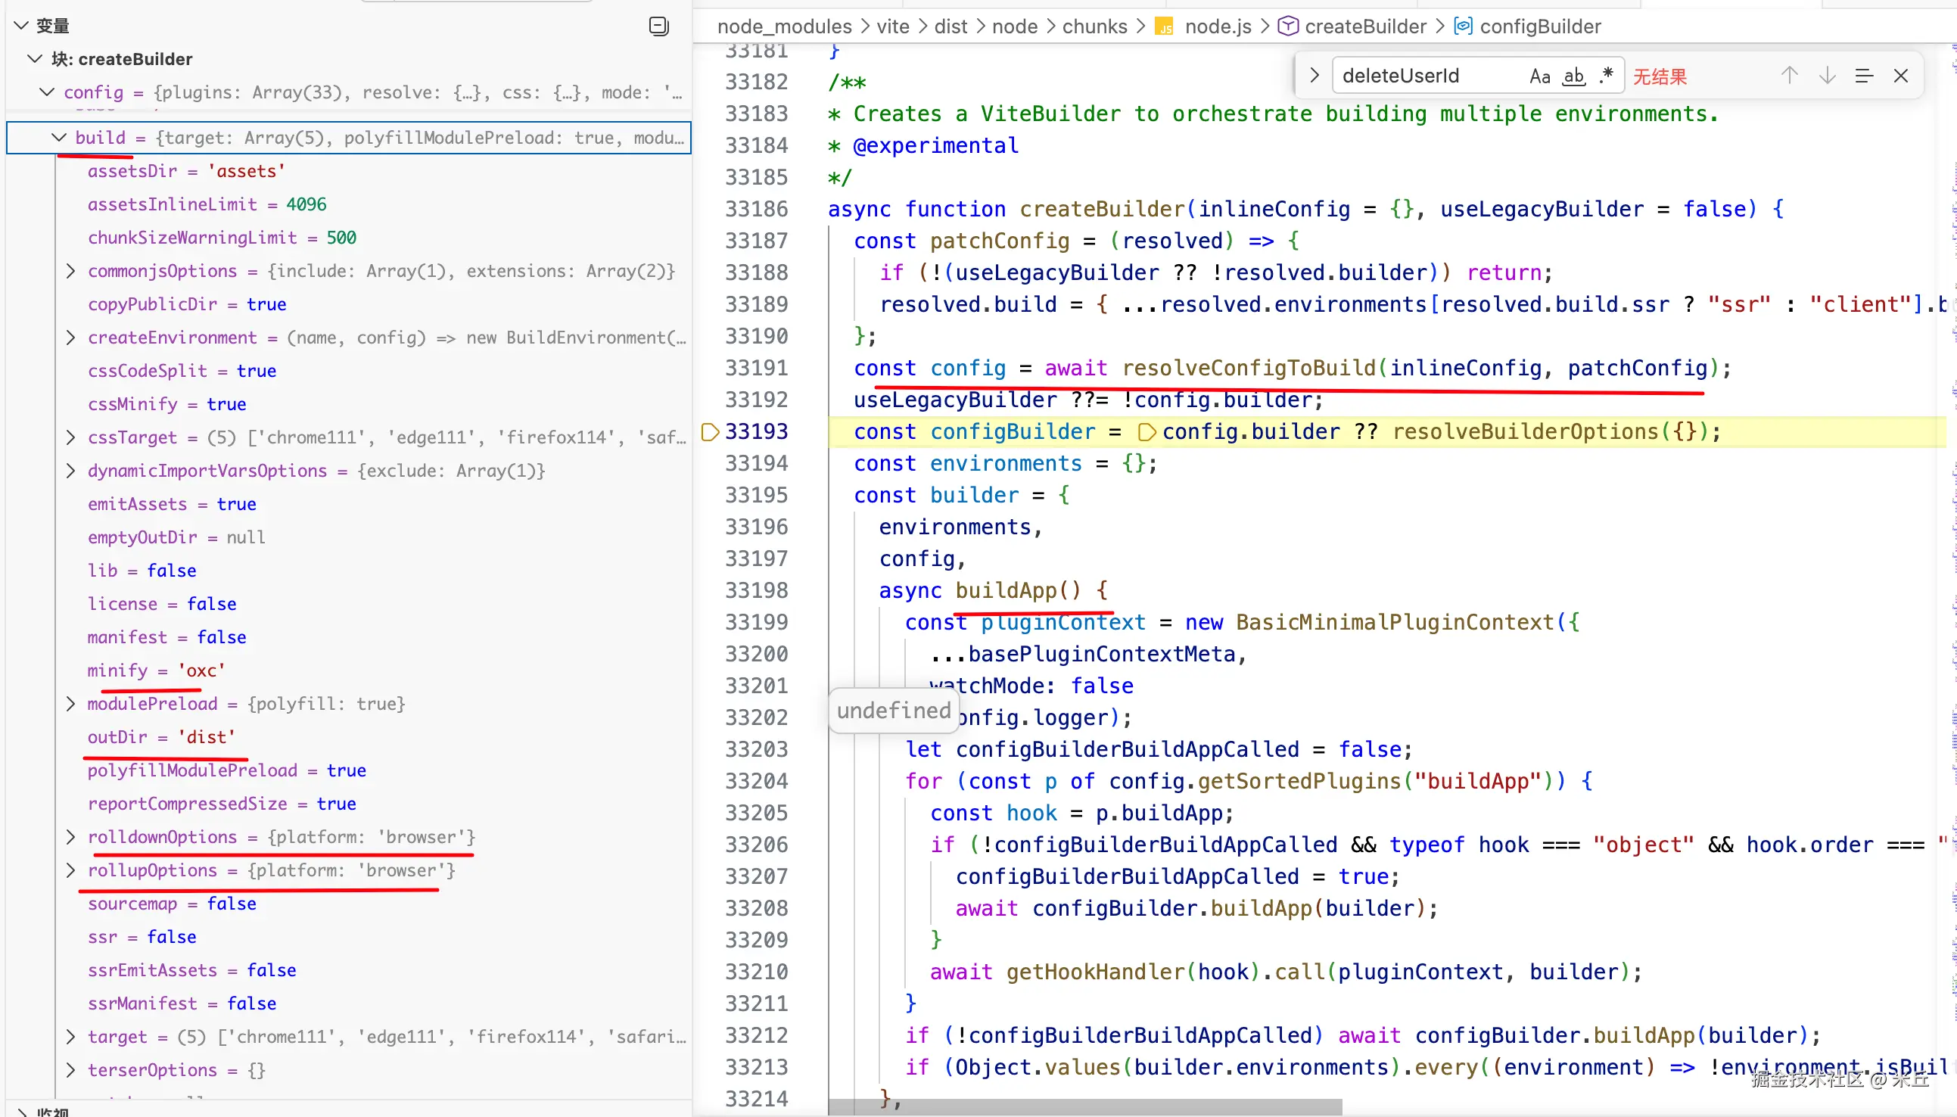Expand rolldownOptions variable entry
The height and width of the screenshot is (1117, 1957).
pos(70,837)
